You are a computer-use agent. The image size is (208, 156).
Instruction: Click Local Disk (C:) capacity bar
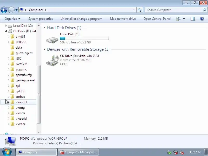pos(84,38)
